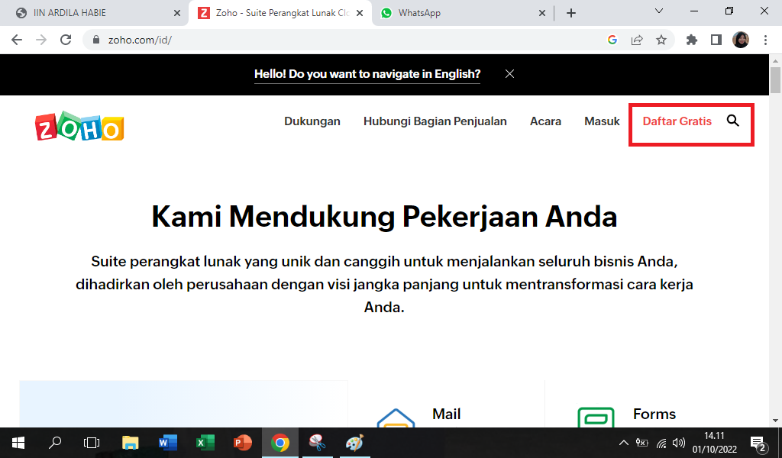Reload the Zoho page

[x=66, y=40]
